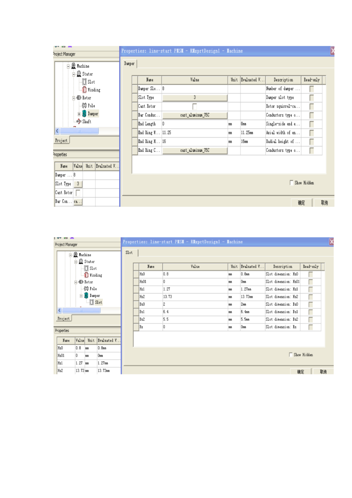Collapse the Rotor node in lower tree
352x498 pixels.
tap(75, 282)
